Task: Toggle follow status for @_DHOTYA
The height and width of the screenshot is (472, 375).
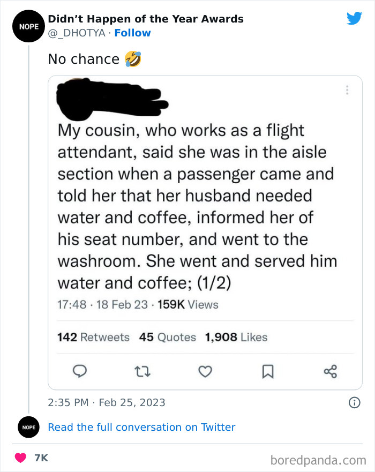Action: [x=132, y=33]
